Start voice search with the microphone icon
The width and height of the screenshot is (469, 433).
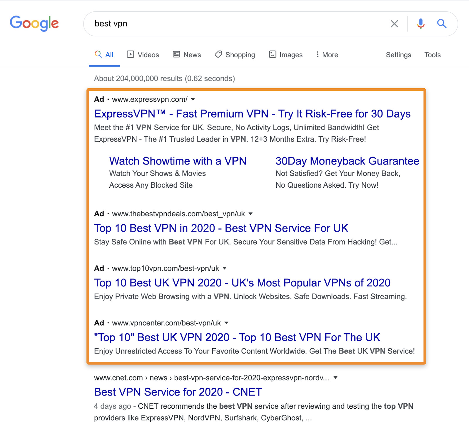(x=420, y=23)
